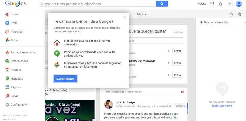Click the blue search magnifier button
246x121 pixels.
pos(162,4)
